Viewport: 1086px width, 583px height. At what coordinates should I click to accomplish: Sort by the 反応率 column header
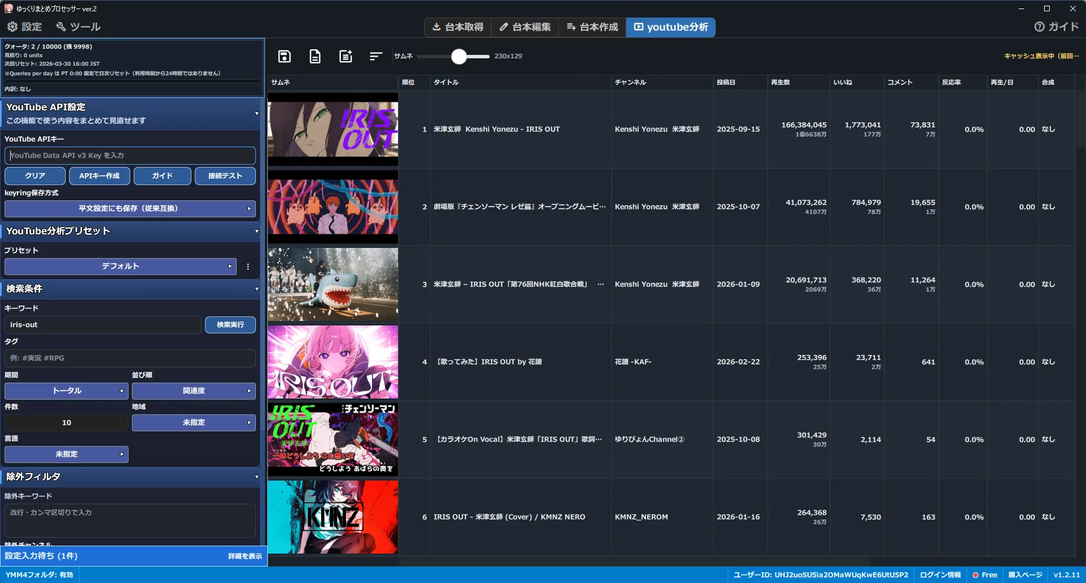963,83
